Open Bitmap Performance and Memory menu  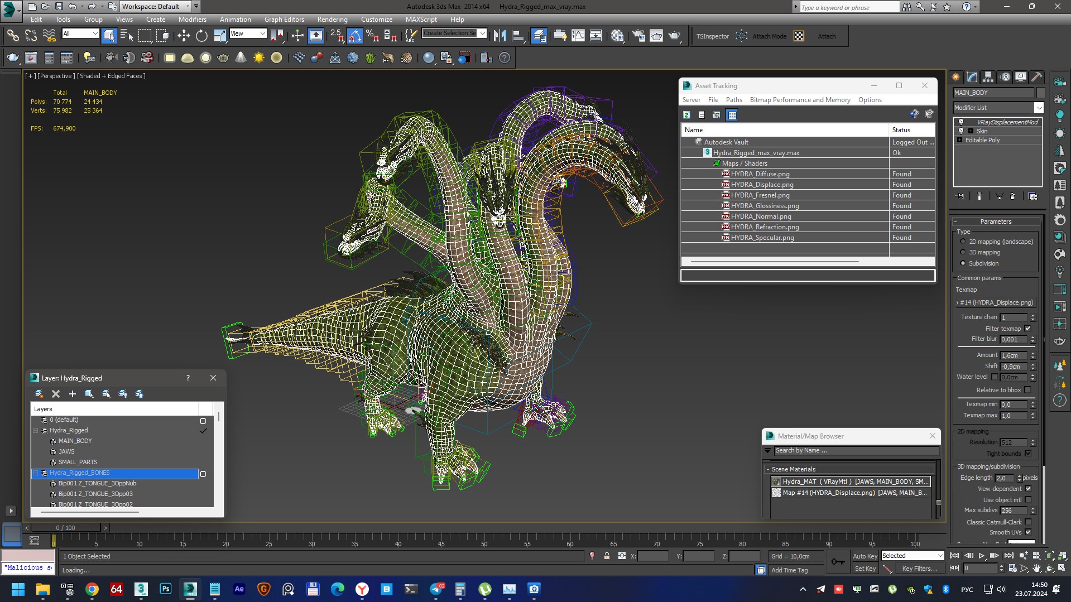pyautogui.click(x=800, y=100)
